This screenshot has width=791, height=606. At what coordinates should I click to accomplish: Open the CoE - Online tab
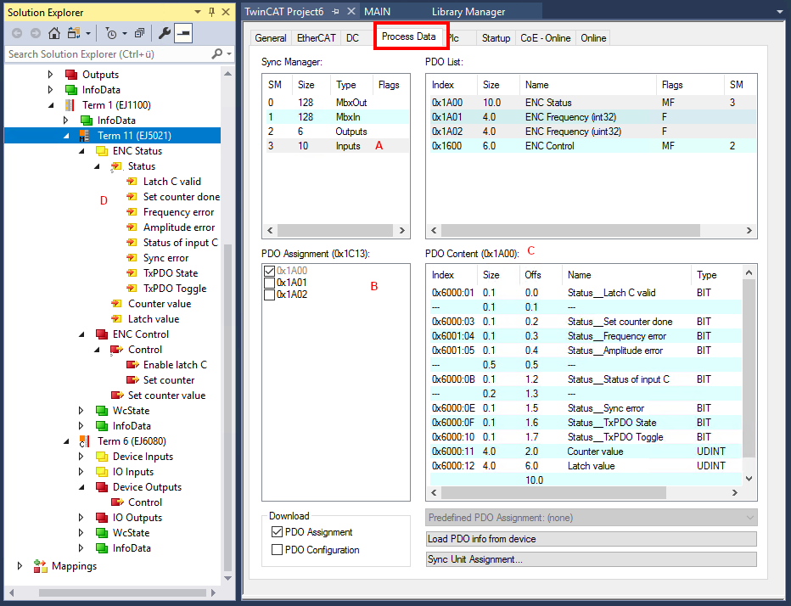tap(546, 38)
